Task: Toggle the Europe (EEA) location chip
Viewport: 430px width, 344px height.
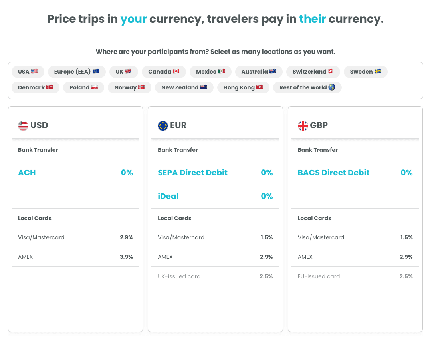Action: 77,72
